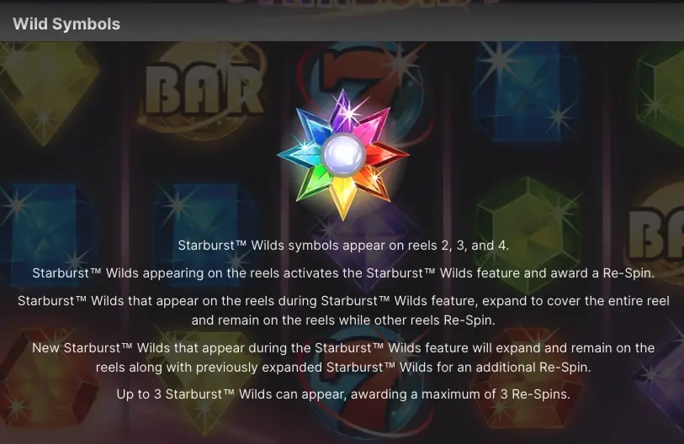Click the 'New Starburst Wilds' paragraph
Image resolution: width=684 pixels, height=444 pixels.
(343, 357)
